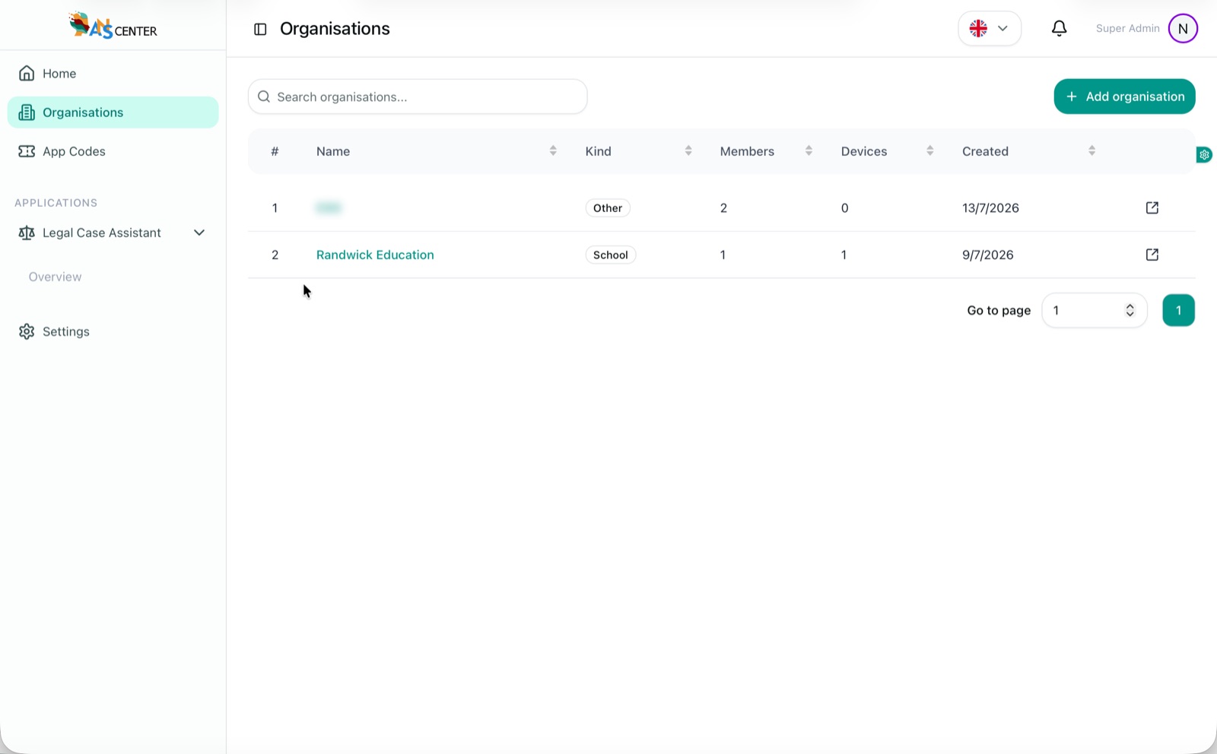Click the Super Admin label

coord(1127,28)
